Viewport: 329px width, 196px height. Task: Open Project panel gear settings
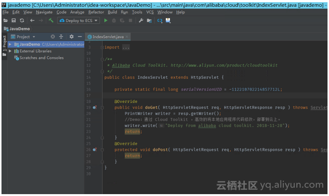[72, 37]
